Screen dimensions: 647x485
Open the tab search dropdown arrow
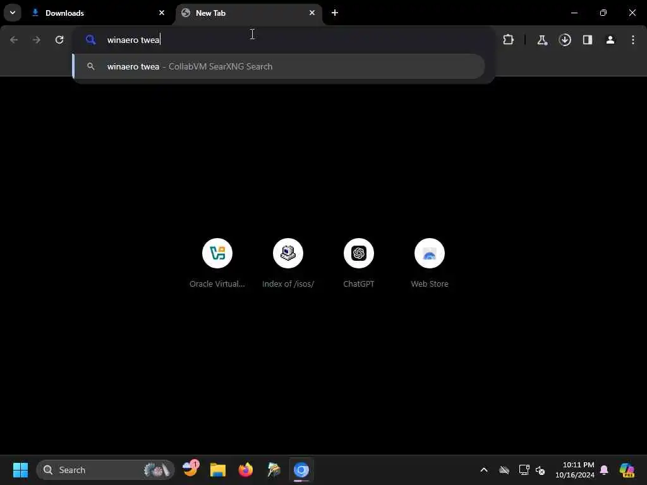(x=13, y=13)
